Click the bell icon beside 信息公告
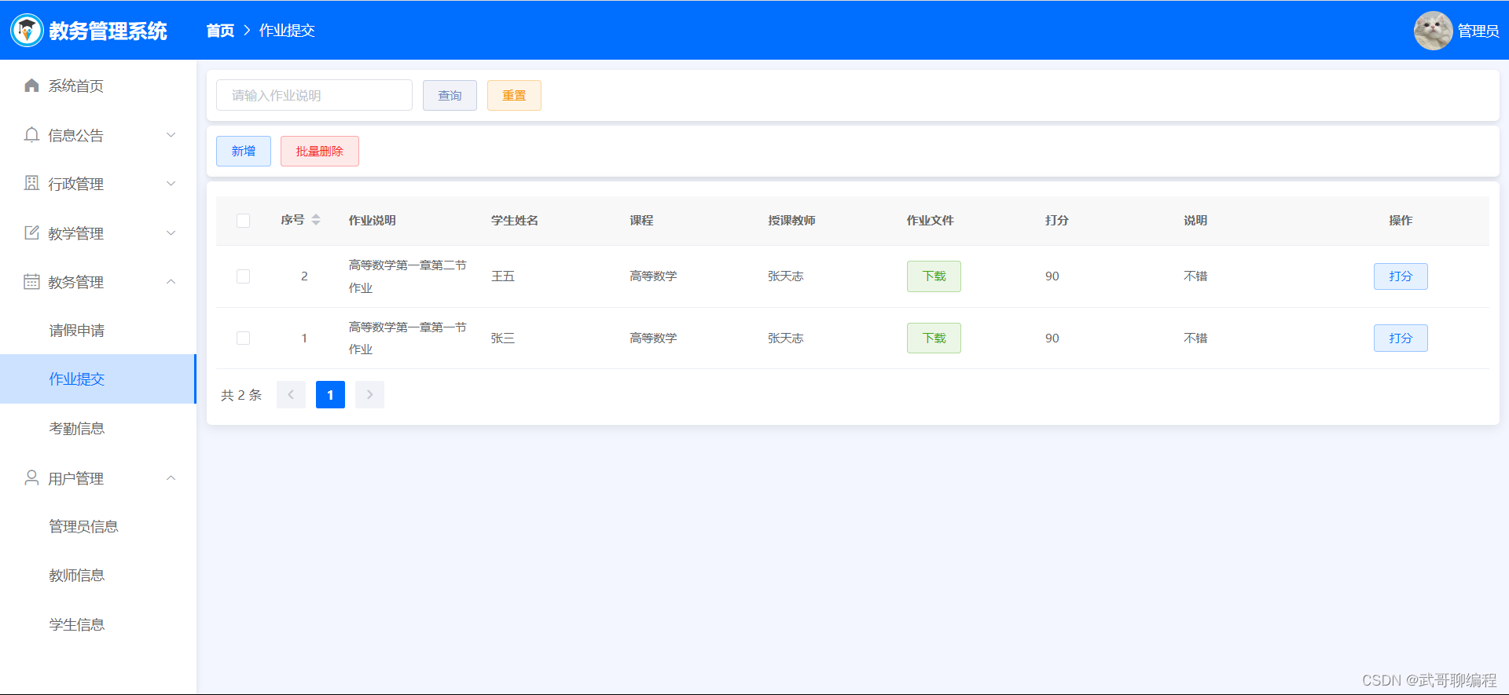The height and width of the screenshot is (695, 1509). 31,135
